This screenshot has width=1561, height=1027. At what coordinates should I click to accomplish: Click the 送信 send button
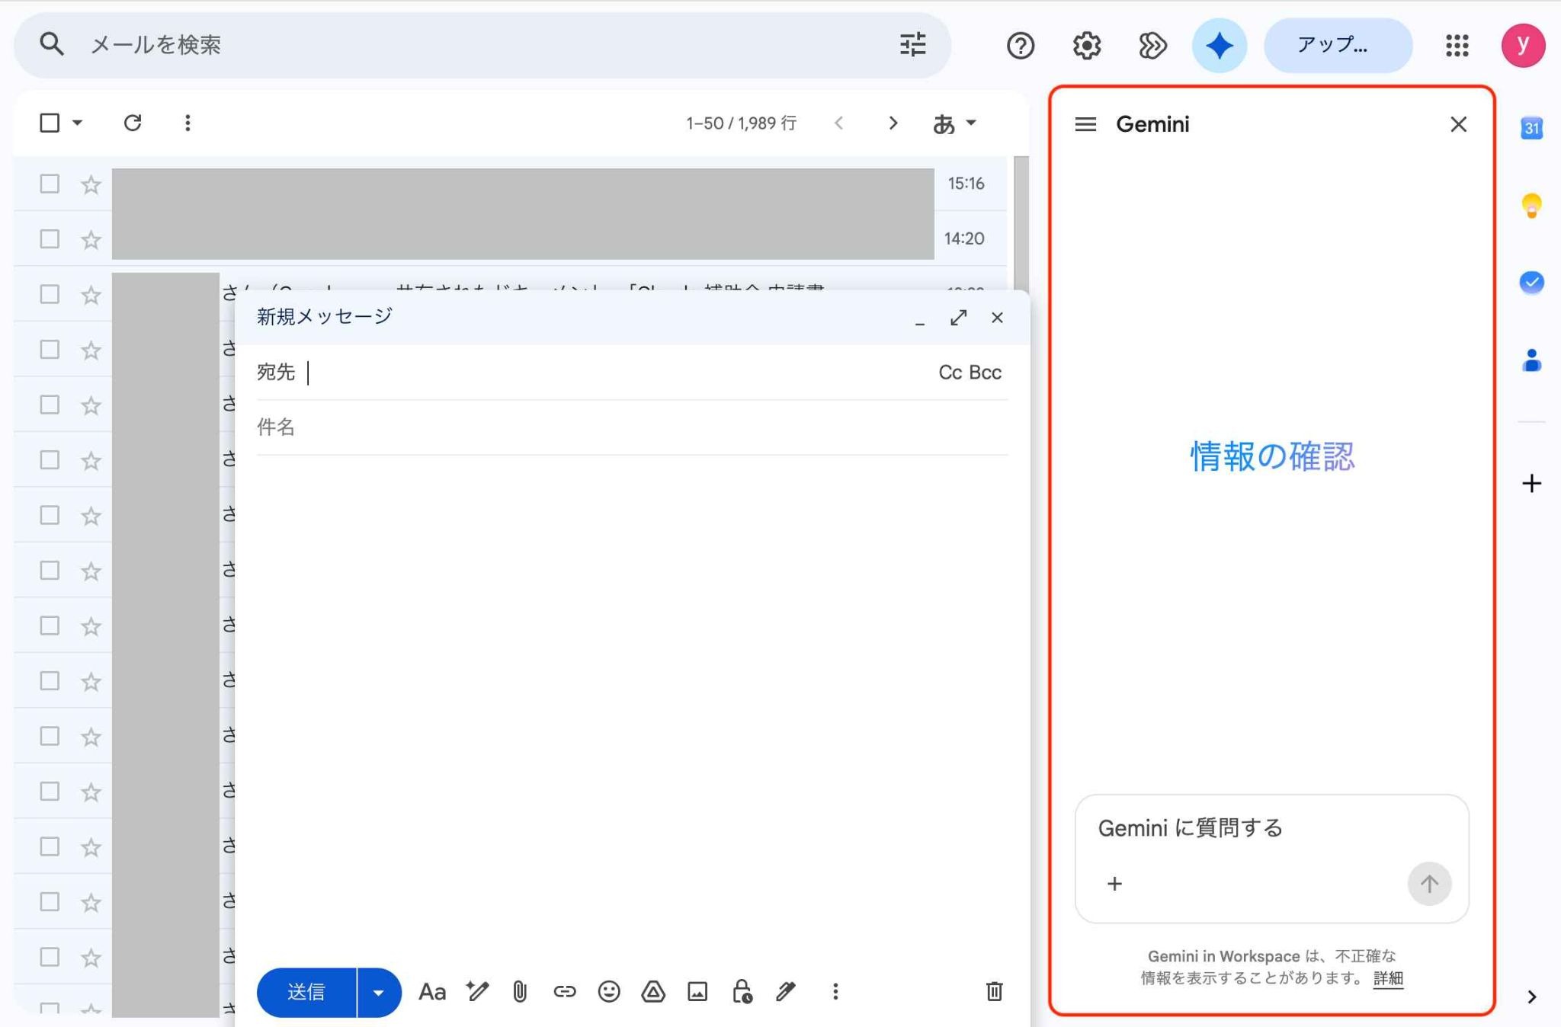tap(306, 992)
